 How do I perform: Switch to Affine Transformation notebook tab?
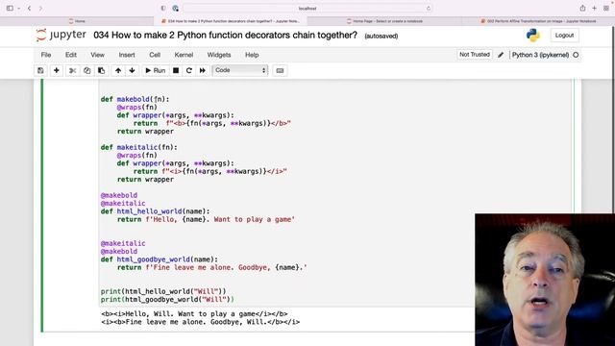538,21
